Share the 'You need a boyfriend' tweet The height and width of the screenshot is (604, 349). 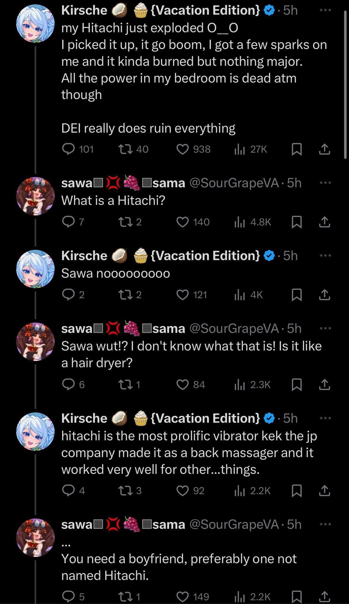click(x=324, y=596)
